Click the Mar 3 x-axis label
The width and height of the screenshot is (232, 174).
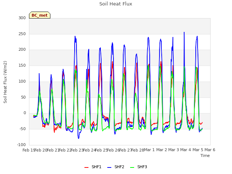174,150
